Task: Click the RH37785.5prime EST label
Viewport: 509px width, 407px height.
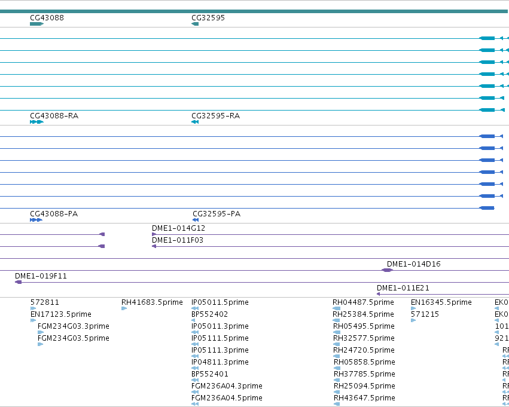Action: click(364, 374)
